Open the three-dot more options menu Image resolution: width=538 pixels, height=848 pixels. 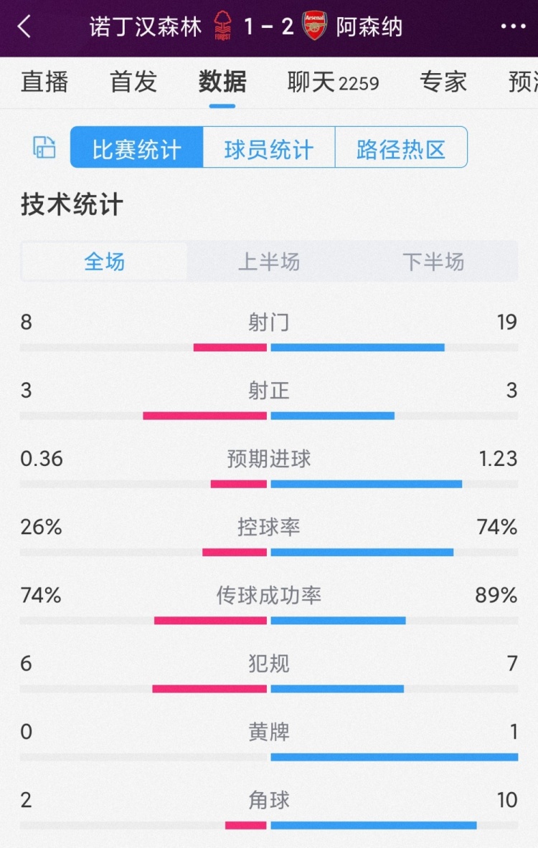point(513,27)
